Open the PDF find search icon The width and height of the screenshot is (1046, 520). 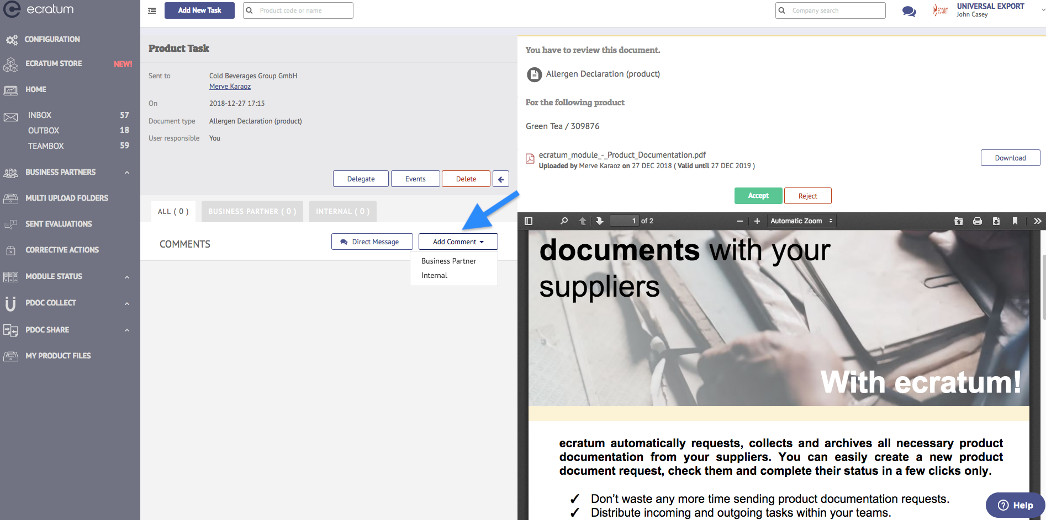coord(564,221)
